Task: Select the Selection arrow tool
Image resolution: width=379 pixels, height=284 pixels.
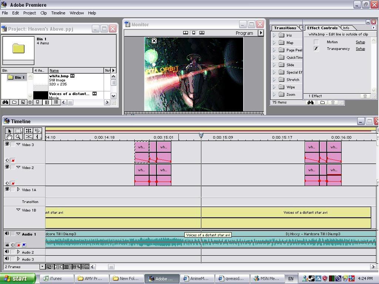Action: (x=9, y=131)
